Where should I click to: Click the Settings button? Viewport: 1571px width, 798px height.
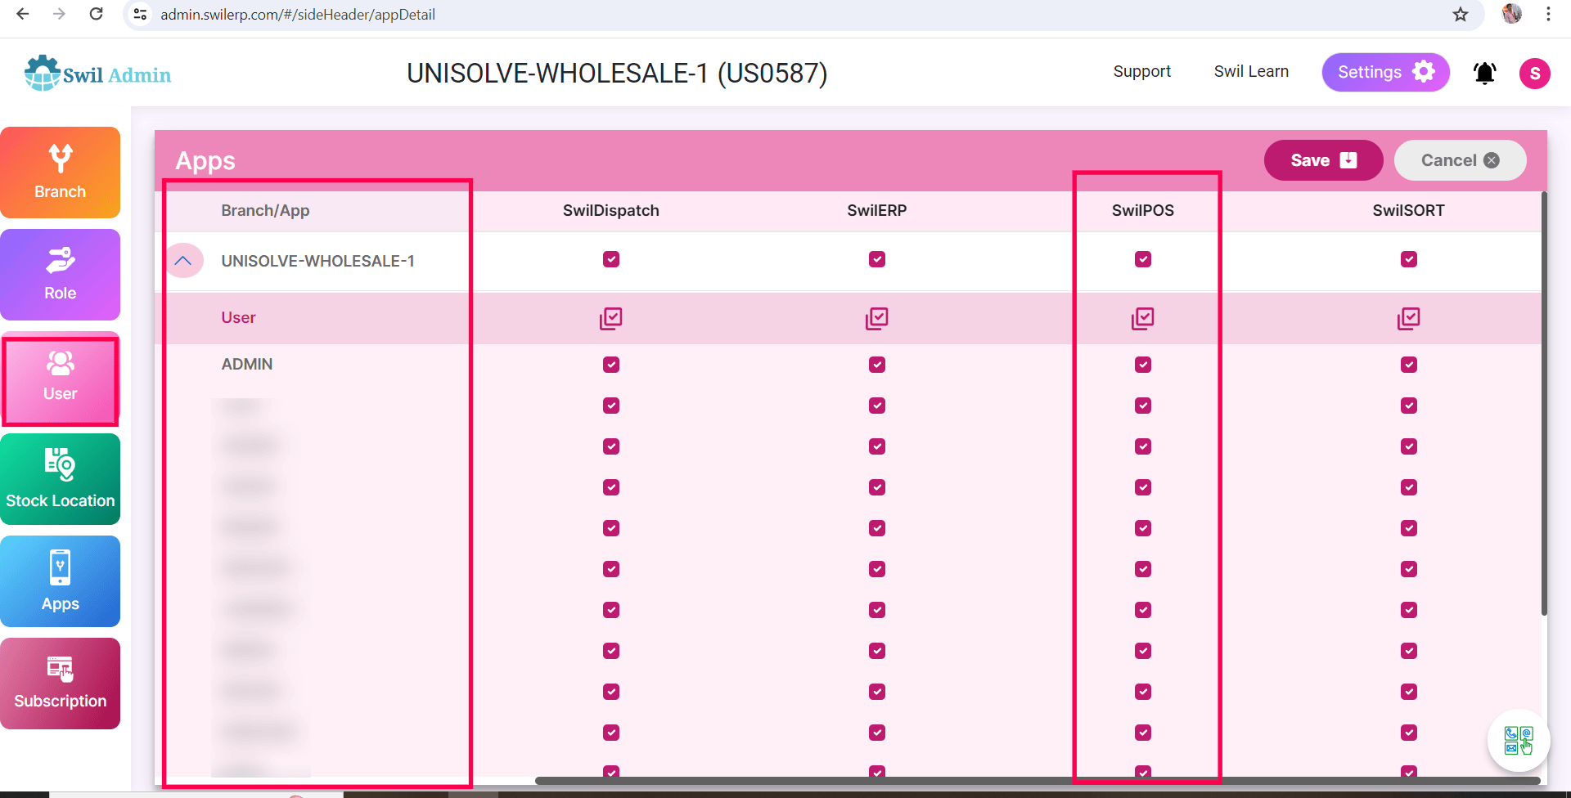tap(1386, 73)
